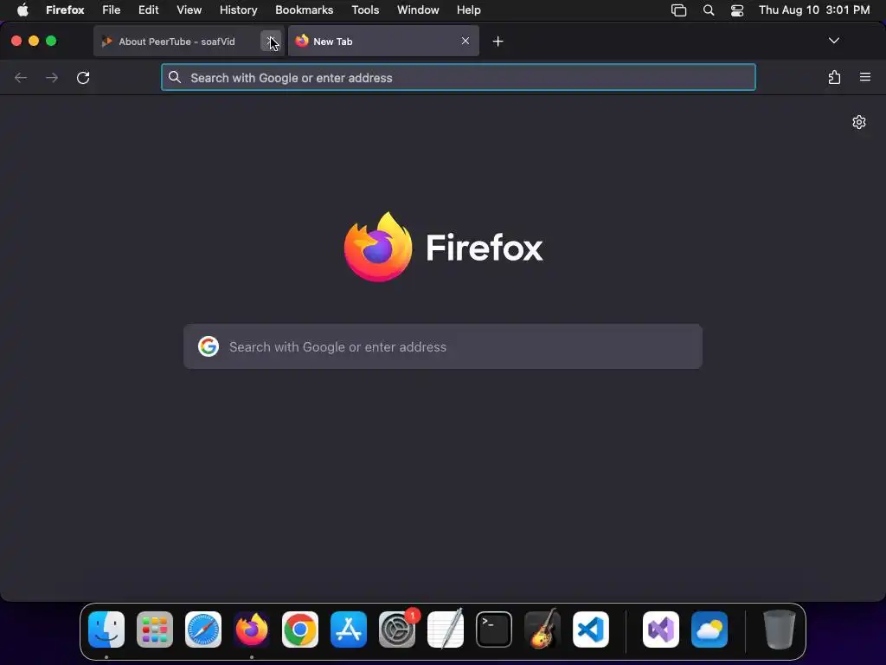Click the Firefox logo on the page

point(378,247)
